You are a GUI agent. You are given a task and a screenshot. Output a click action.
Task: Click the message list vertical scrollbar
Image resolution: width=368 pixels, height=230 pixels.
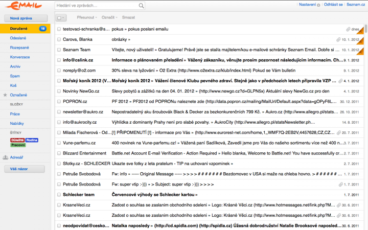pyautogui.click(x=365, y=29)
